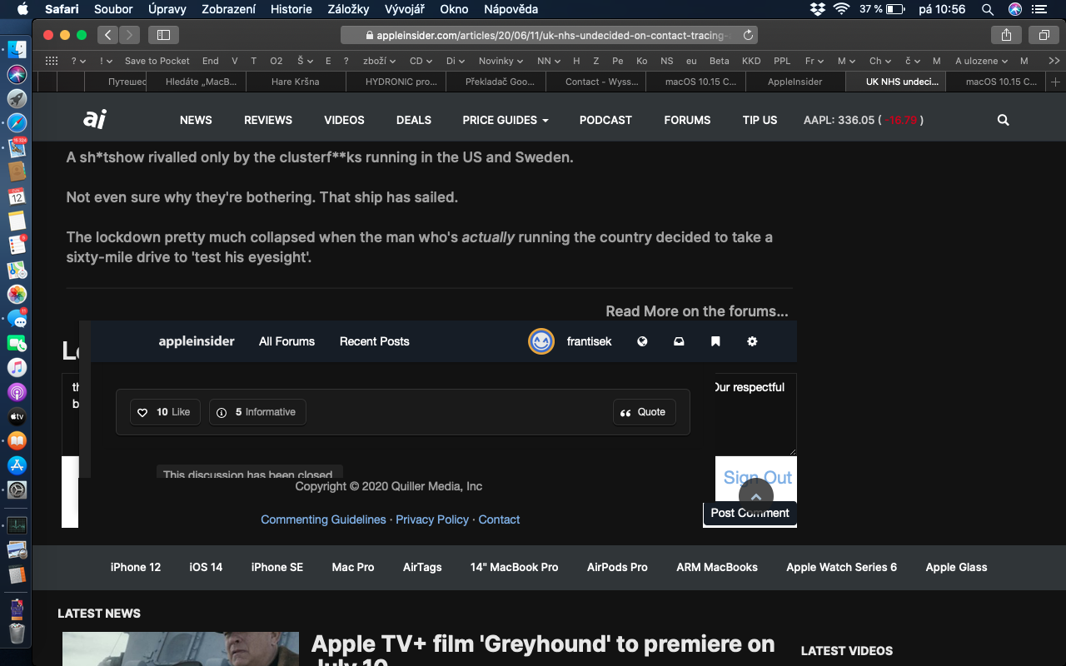The image size is (1066, 666).
Task: Click the Safari address bar
Action: click(550, 35)
